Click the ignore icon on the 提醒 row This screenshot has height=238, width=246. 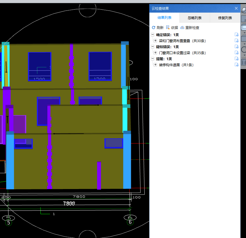pos(237,58)
